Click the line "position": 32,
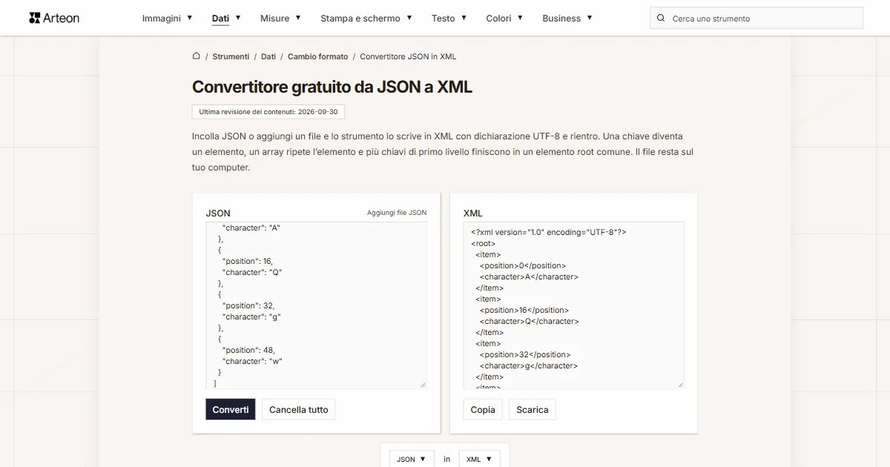This screenshot has height=467, width=890. coord(248,305)
